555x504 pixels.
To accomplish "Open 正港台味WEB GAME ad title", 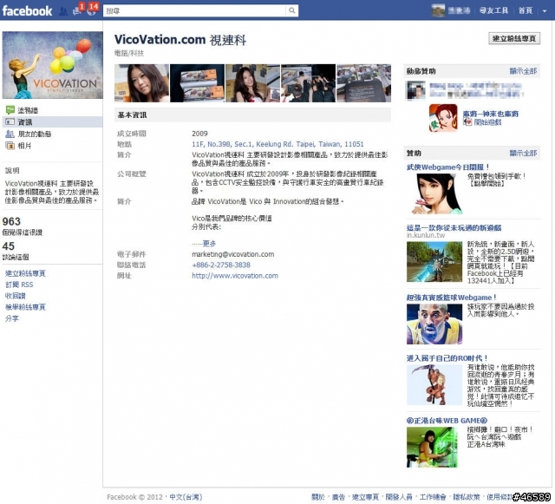I will tap(447, 421).
